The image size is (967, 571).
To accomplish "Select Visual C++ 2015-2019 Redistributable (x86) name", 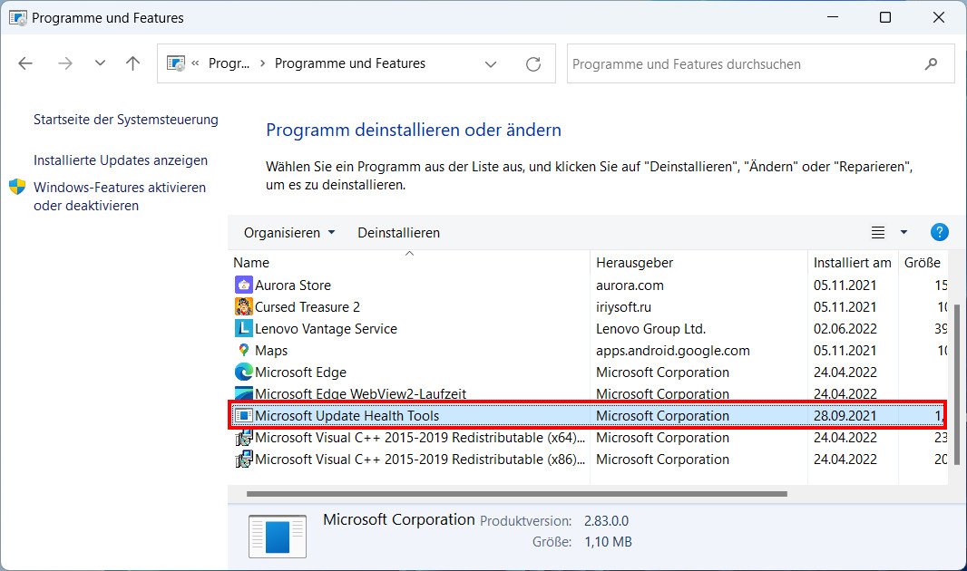I will click(420, 460).
